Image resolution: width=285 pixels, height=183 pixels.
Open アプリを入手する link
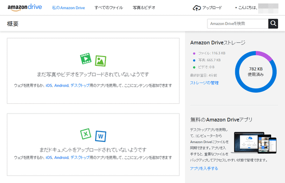204,169
